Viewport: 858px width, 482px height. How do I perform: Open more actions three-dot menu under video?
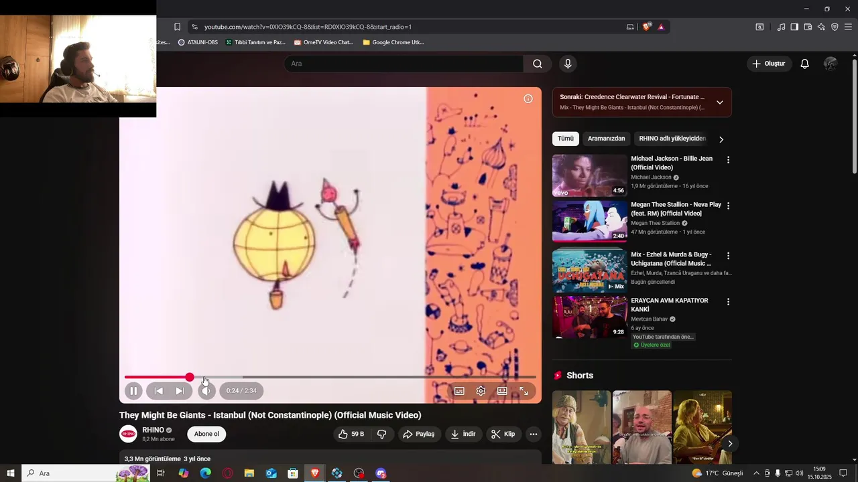534,434
